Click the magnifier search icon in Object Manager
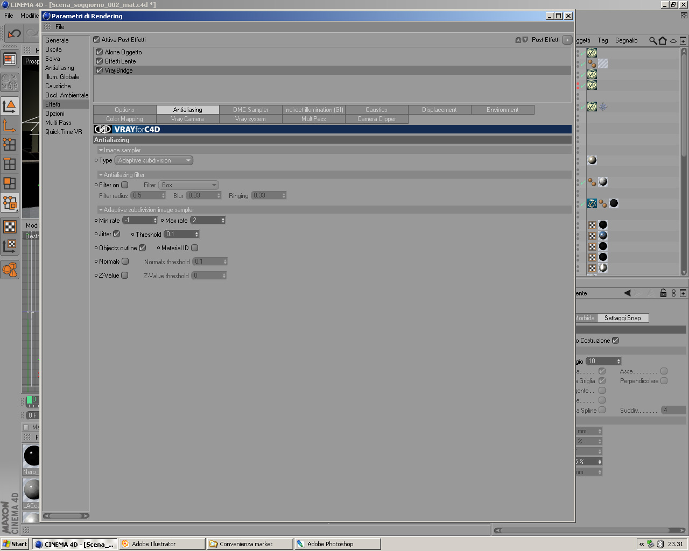Viewport: 689px width, 551px height. pyautogui.click(x=653, y=40)
